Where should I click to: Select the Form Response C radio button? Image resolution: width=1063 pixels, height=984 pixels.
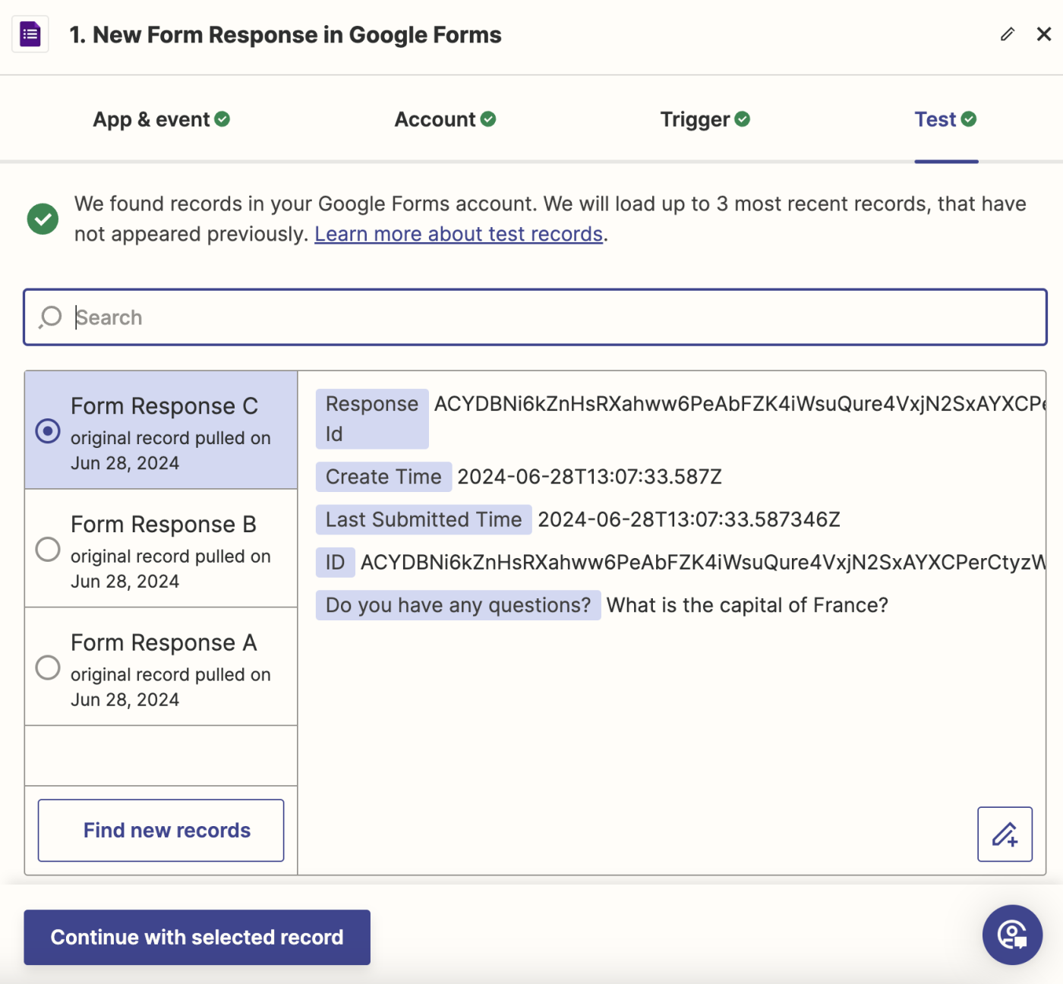click(48, 430)
